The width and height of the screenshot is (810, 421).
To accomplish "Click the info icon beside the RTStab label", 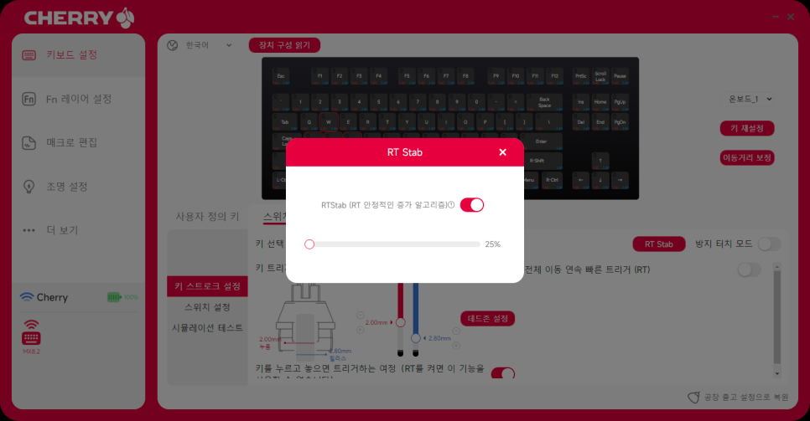I will 451,205.
